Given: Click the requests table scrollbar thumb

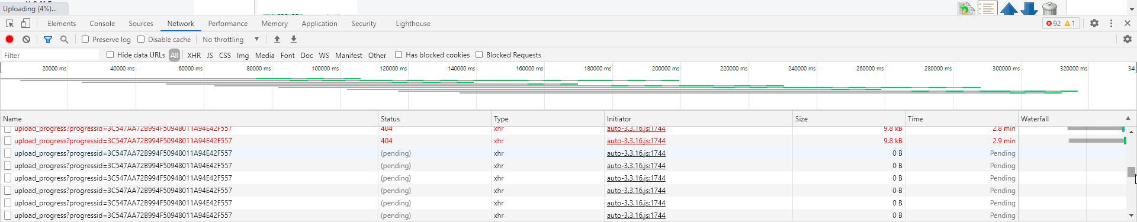Looking at the screenshot, I should pyautogui.click(x=1131, y=172).
